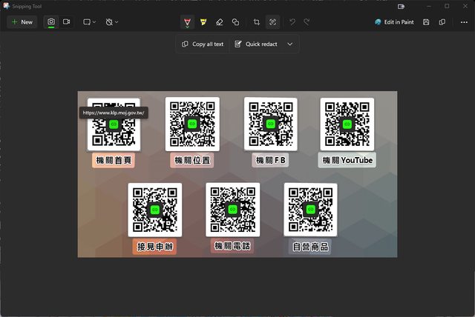Expand the Quick redact options chevron
The image size is (475, 317).
pos(290,44)
